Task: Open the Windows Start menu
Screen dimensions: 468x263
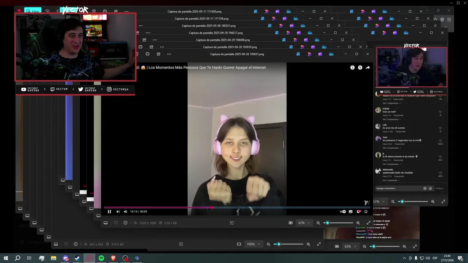Action: [6, 258]
